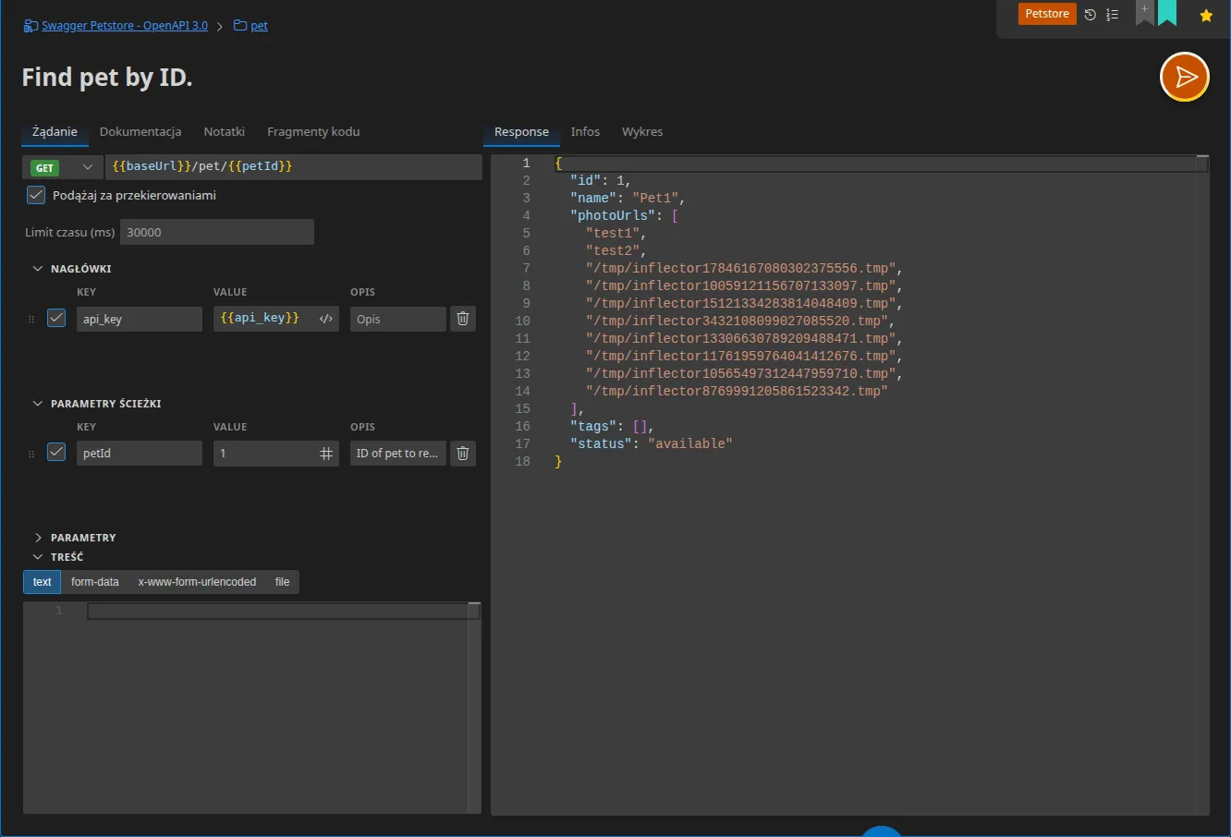The width and height of the screenshot is (1231, 837).
Task: Switch to the Żądanie tab
Action: point(55,132)
